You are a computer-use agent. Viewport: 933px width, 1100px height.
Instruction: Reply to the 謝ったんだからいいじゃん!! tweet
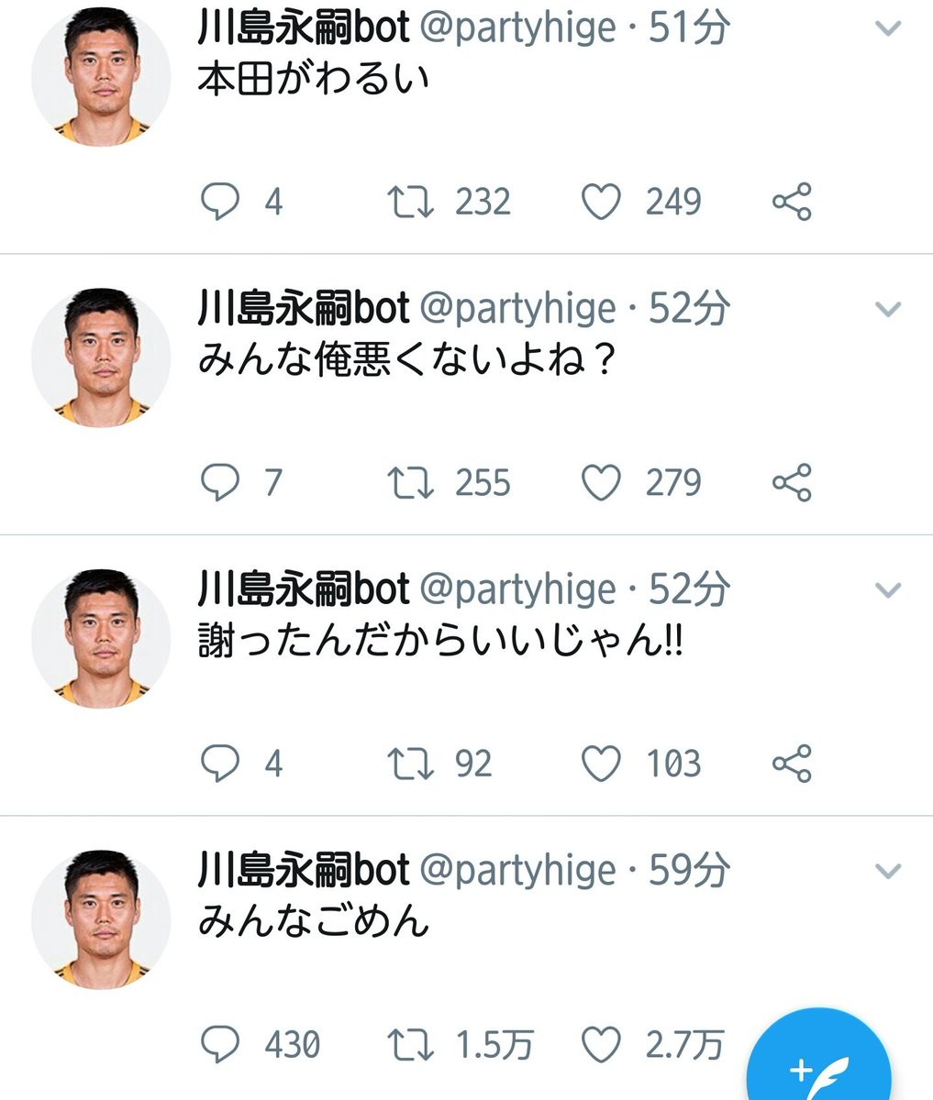point(220,764)
